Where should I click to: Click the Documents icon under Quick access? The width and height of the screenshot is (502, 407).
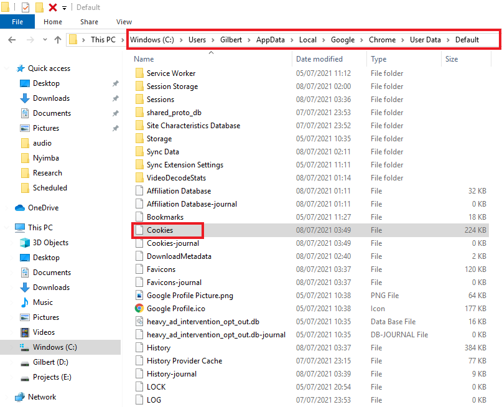[x=25, y=113]
